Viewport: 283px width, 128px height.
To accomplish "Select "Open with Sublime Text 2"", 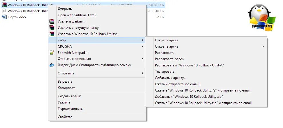I will coord(97,15).
